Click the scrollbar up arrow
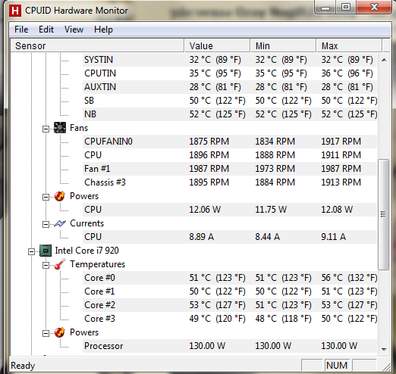The height and width of the screenshot is (374, 396). [384, 60]
